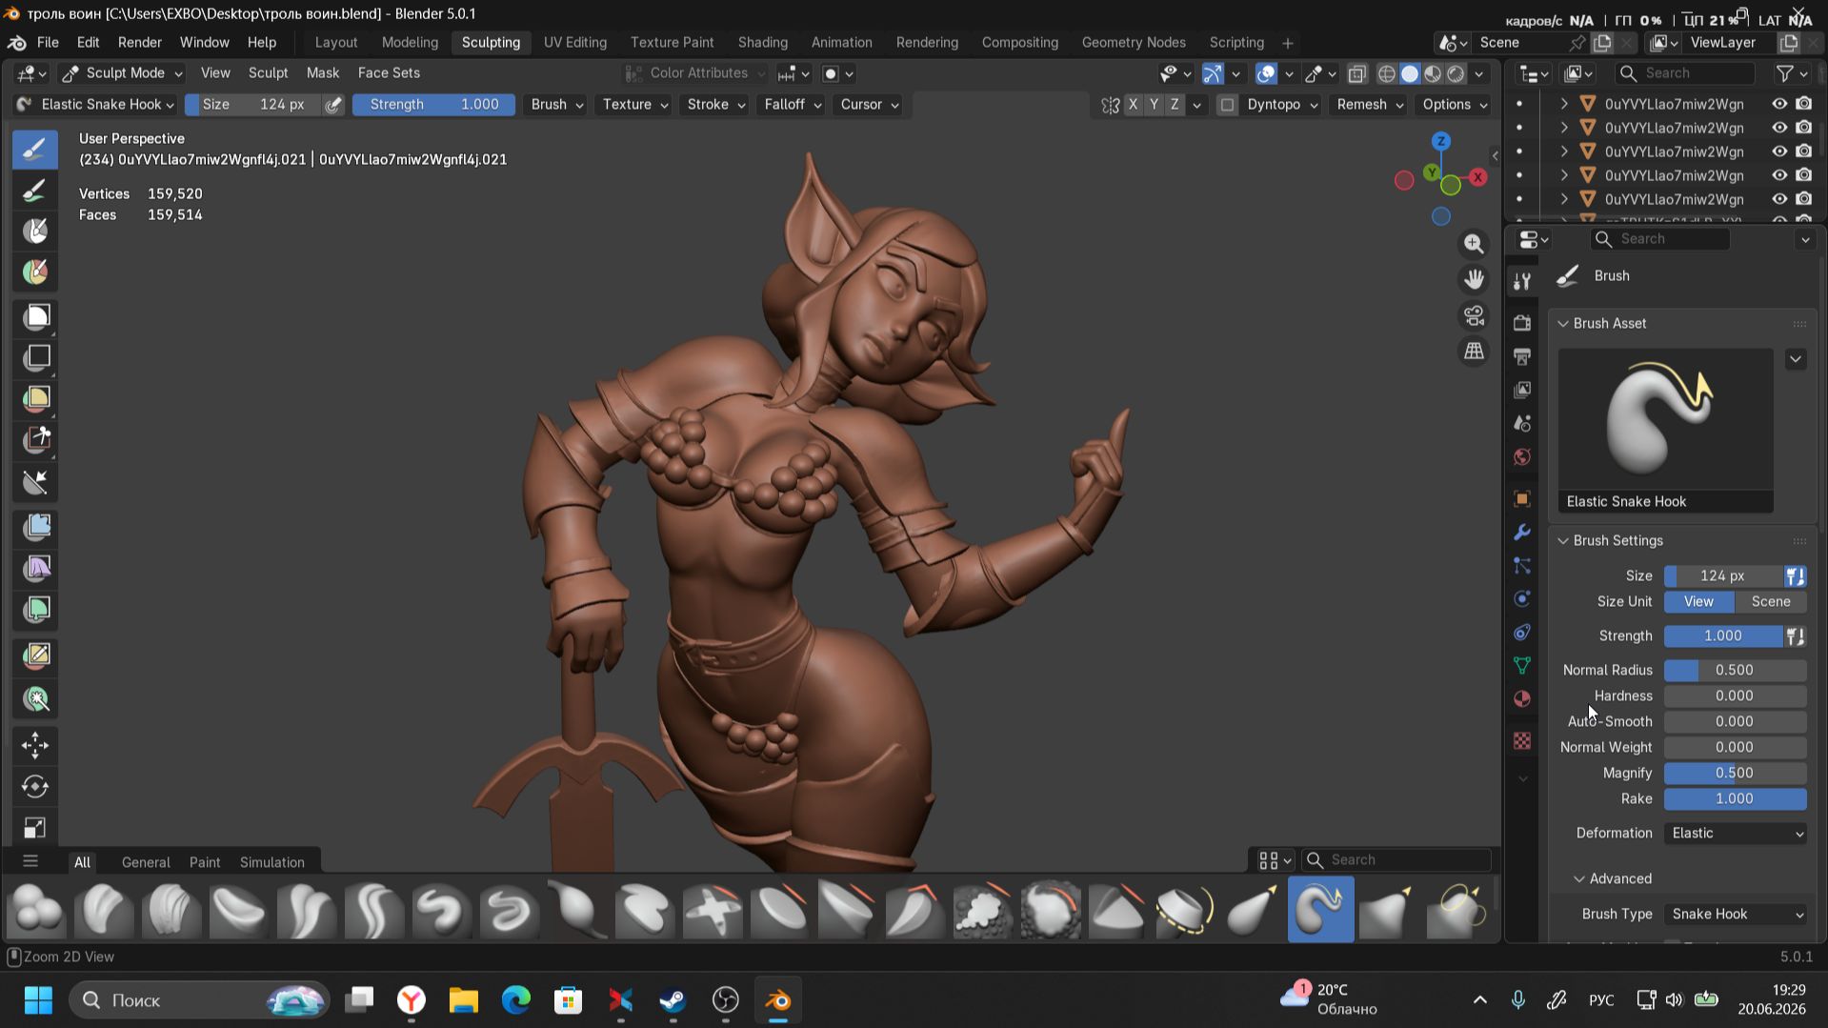
Task: Show Simulation brushes in asset shelf
Action: (x=272, y=862)
